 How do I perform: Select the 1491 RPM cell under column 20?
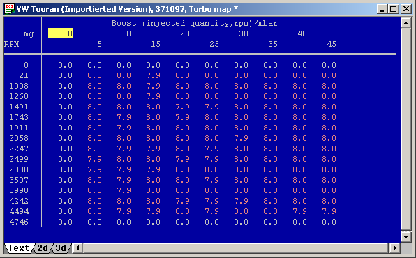pyautogui.click(x=183, y=107)
